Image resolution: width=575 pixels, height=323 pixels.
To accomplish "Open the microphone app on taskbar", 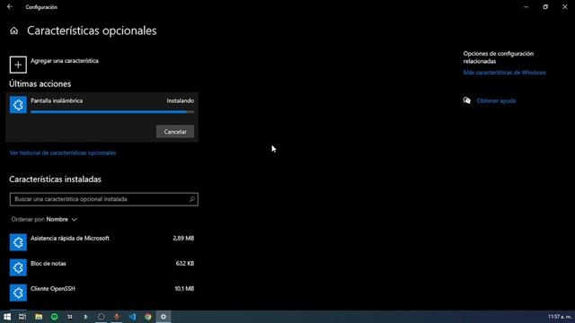I will [117, 317].
